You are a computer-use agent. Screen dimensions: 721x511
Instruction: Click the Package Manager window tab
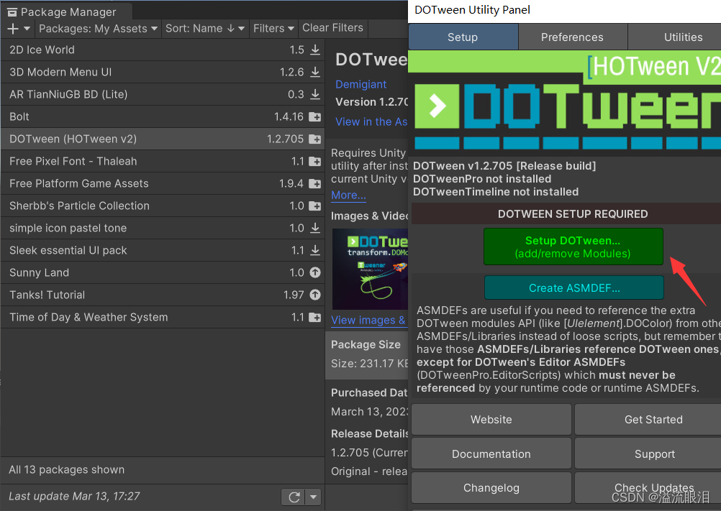pos(67,12)
